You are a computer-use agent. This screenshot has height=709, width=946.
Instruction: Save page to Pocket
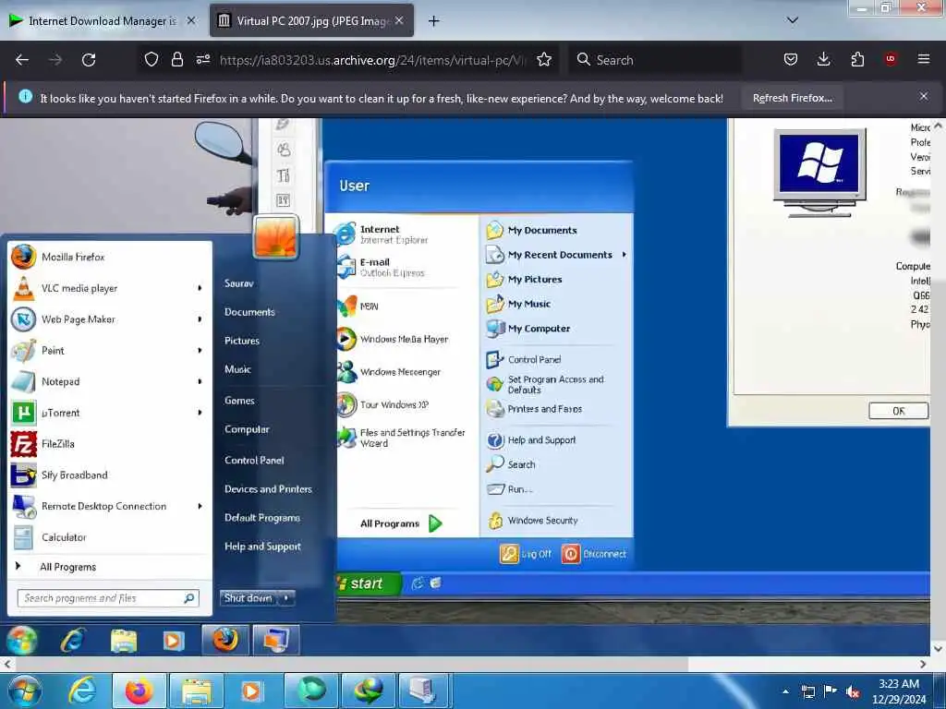click(791, 59)
